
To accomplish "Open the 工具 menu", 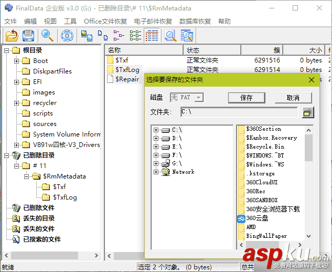I will tap(70, 21).
